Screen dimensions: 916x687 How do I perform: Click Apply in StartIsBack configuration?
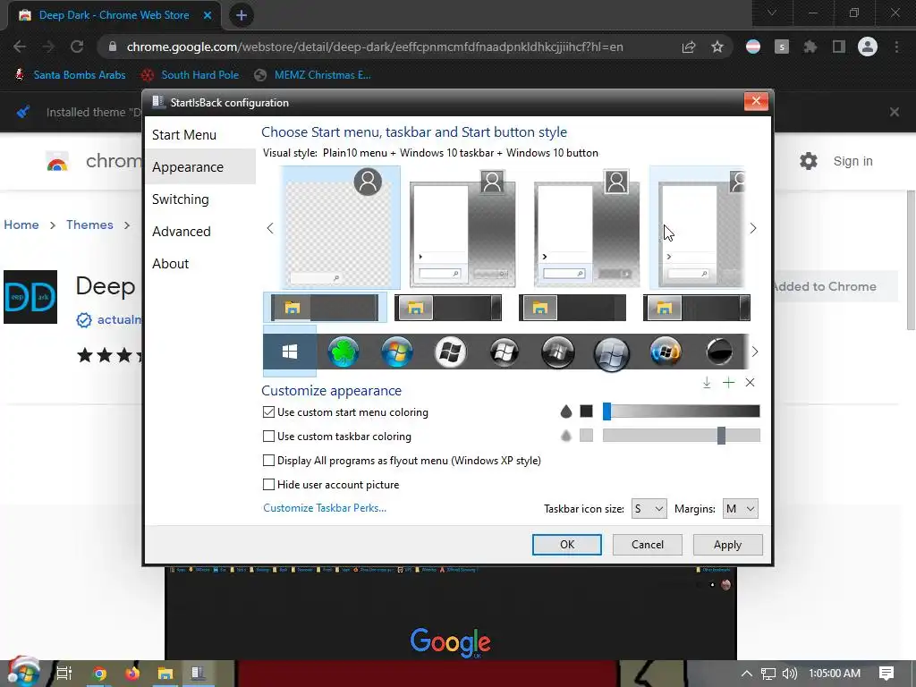pos(727,545)
